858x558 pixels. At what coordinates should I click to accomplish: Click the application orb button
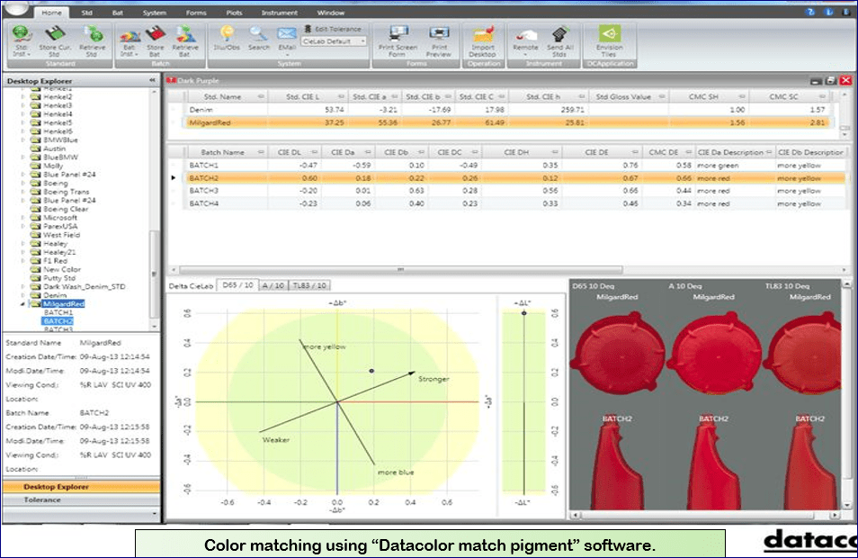[x=16, y=6]
